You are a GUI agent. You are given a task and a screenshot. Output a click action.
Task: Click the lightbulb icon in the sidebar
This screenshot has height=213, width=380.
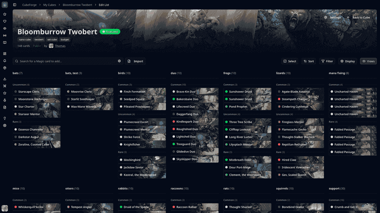5,118
